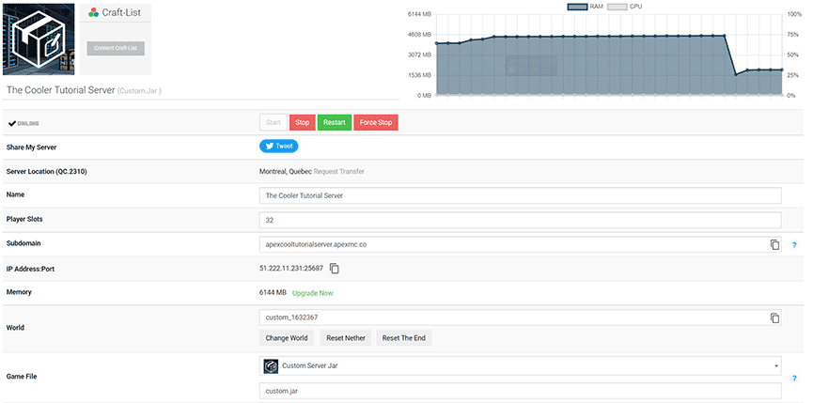Click the Connect Craft-List button
Screen dimensions: 813x403
(x=116, y=48)
